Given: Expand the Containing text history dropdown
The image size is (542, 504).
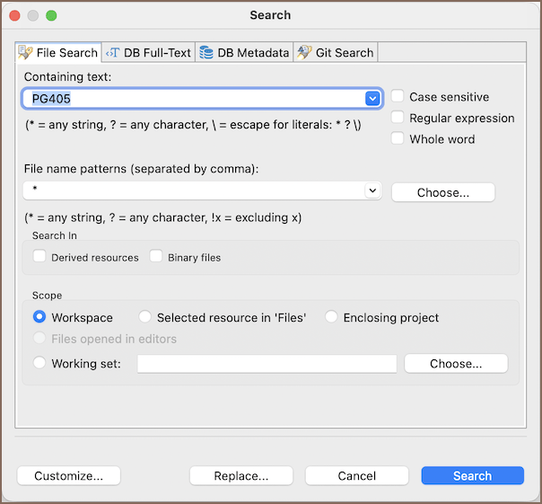Looking at the screenshot, I should [372, 99].
